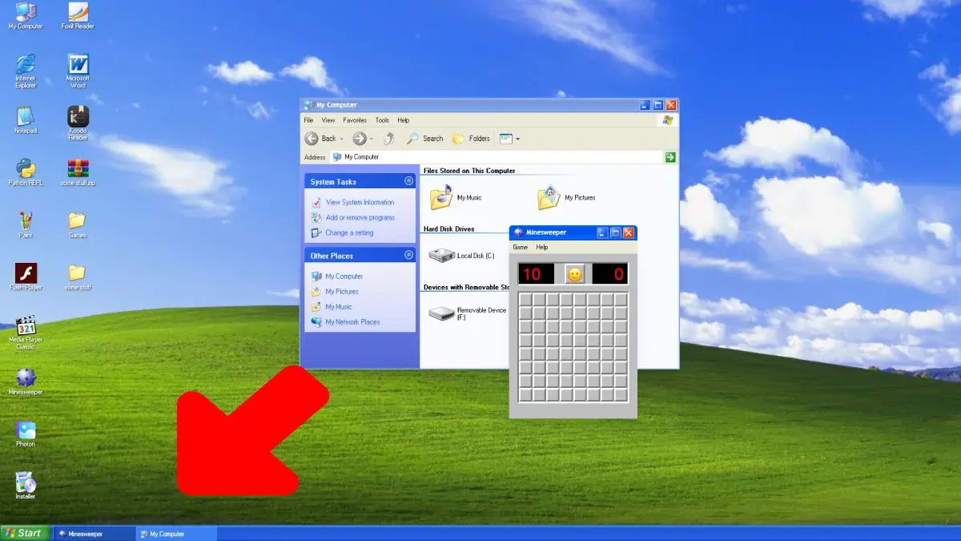Select the Flash Player desktop icon
Screen dimensions: 961x541
pos(26,277)
